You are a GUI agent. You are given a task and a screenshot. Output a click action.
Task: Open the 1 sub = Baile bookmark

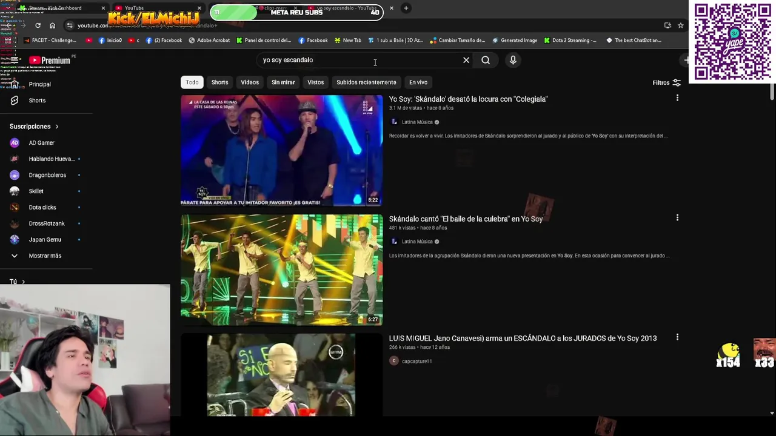point(395,41)
